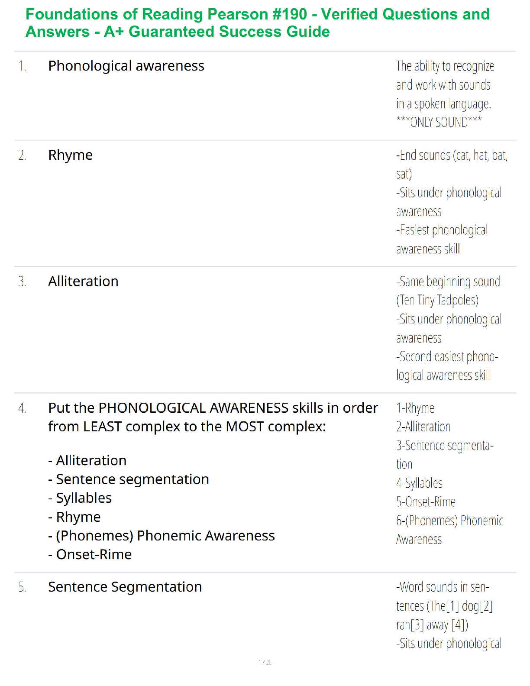Click the '-End sounds (cat, hat, bat,' definition
This screenshot has height=686, width=530.
tap(452, 155)
